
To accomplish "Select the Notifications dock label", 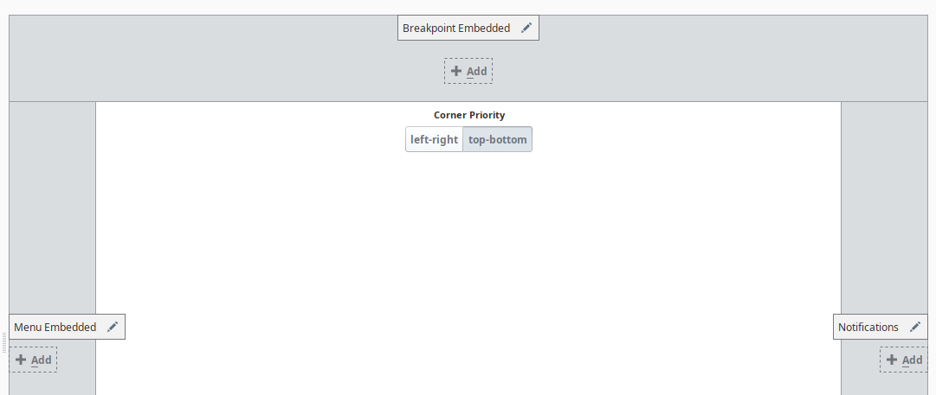I will click(x=868, y=327).
